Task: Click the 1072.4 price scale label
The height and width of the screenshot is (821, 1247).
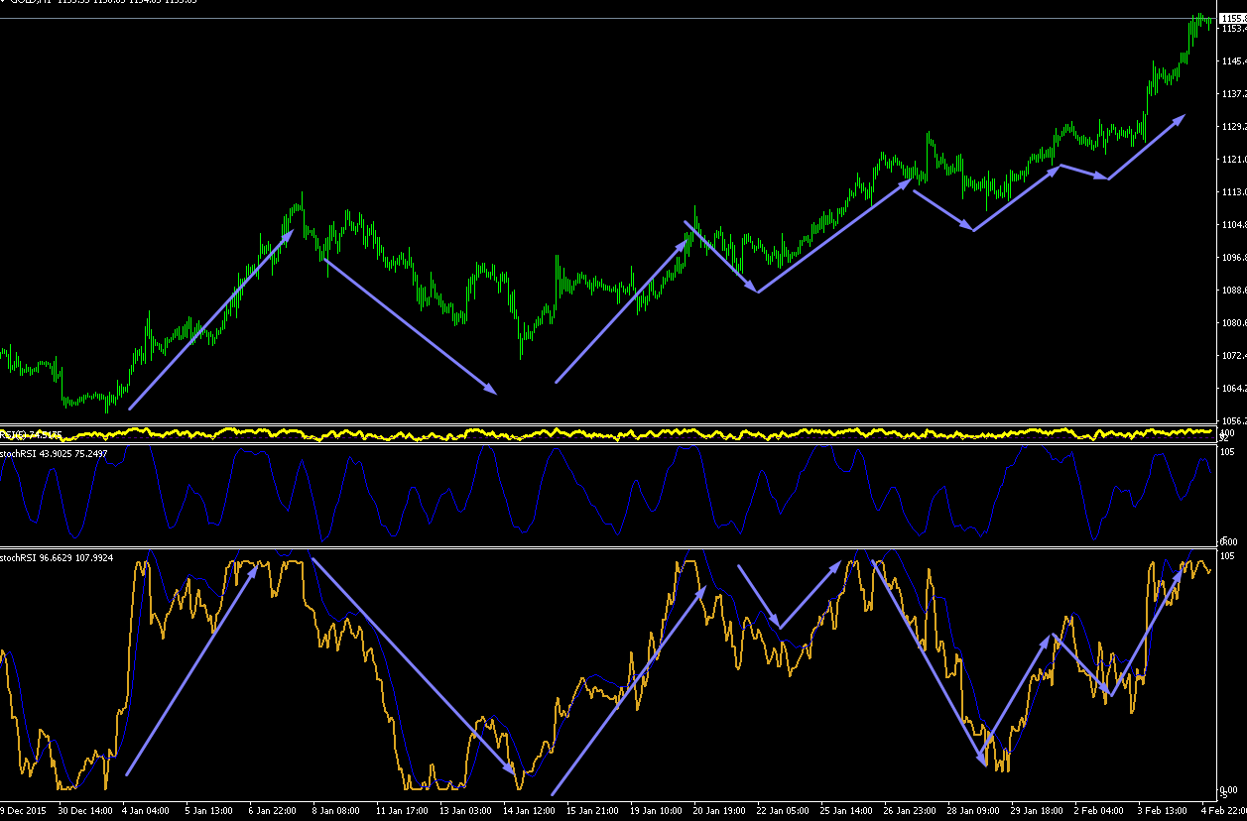Action: pyautogui.click(x=1234, y=356)
